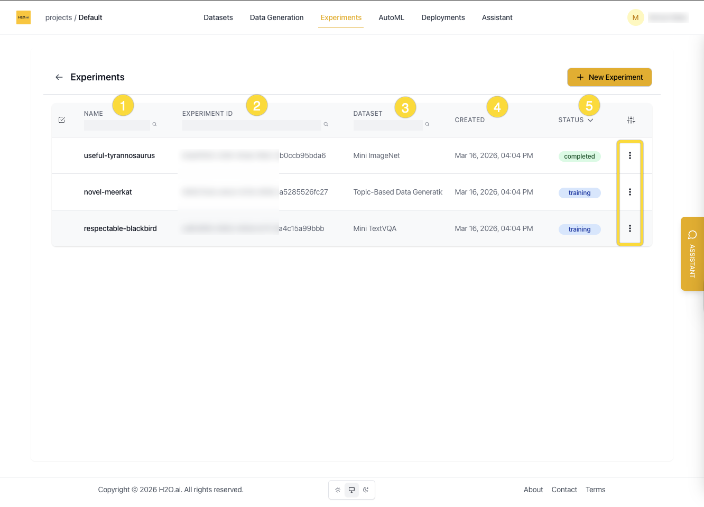Click the search icon in EXPERIMENT ID column

tap(326, 124)
